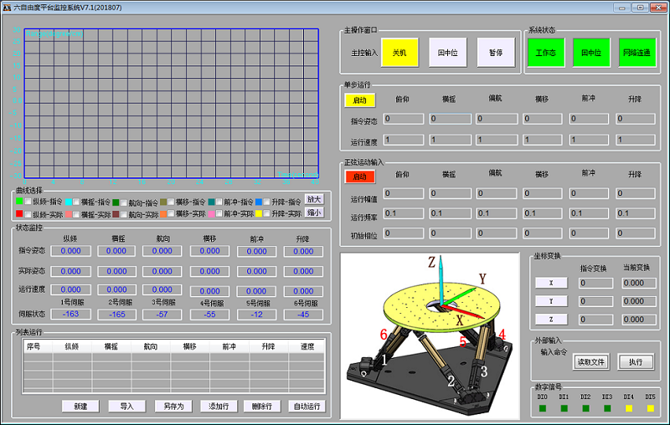The height and width of the screenshot is (425, 670).
Task: Click the 暂停 pause button
Action: (x=496, y=52)
